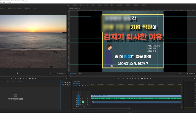Image resolution: width=196 pixels, height=113 pixels.
Task: Solo audio track A2
Action: pos(85,100)
